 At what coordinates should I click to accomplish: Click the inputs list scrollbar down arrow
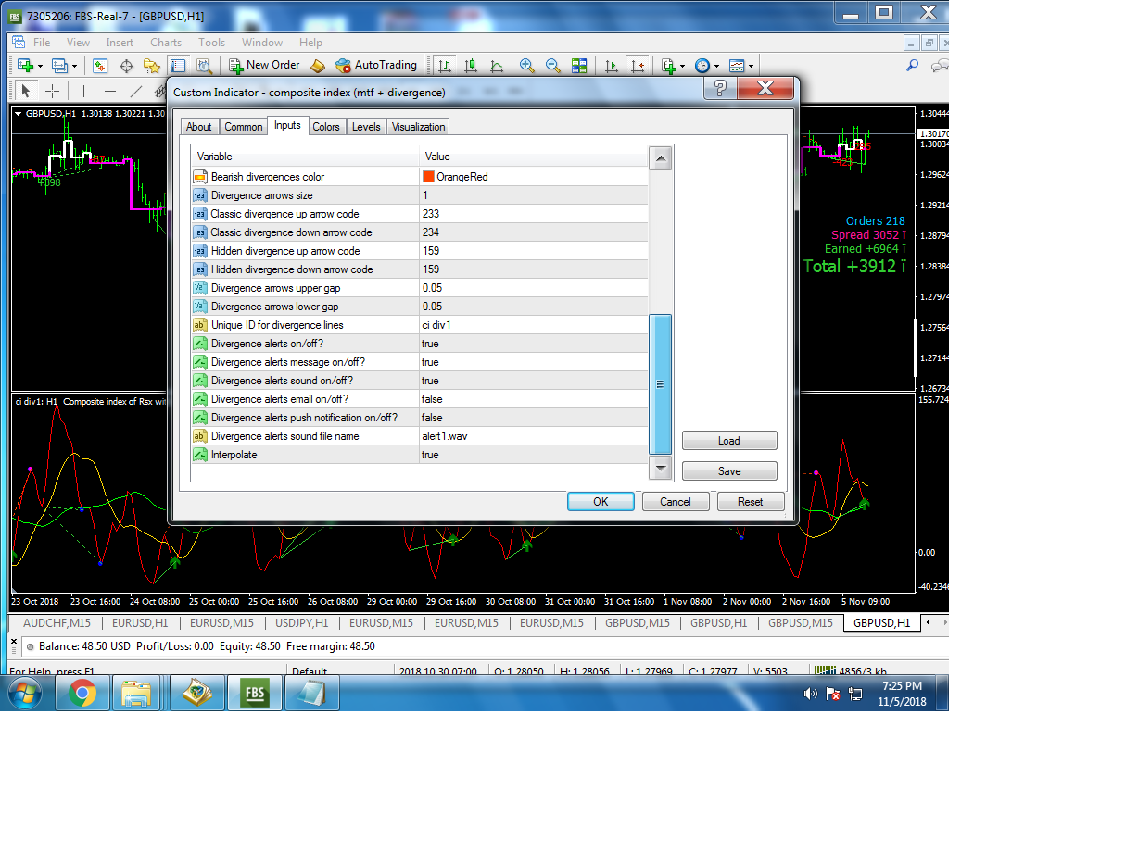click(x=661, y=468)
